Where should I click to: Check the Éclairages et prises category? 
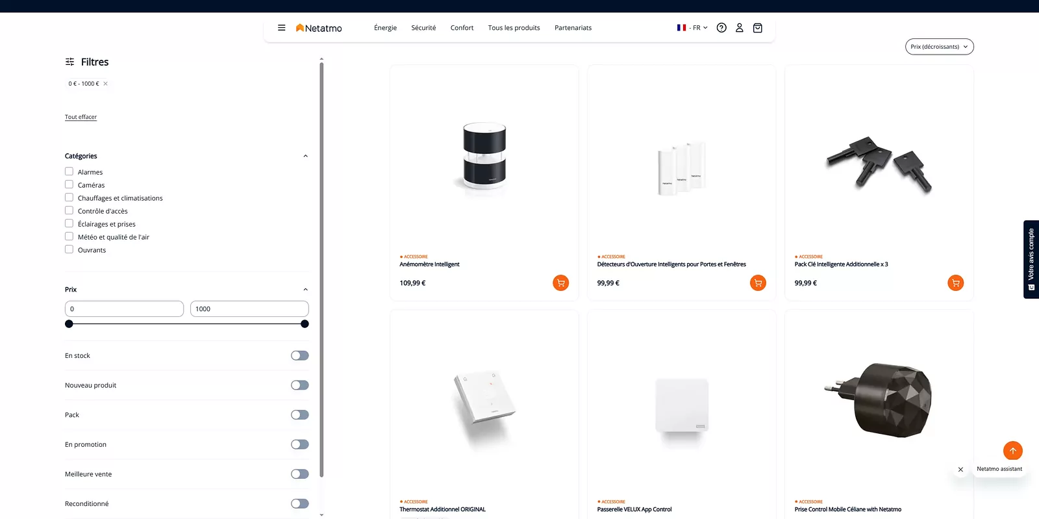tap(69, 223)
